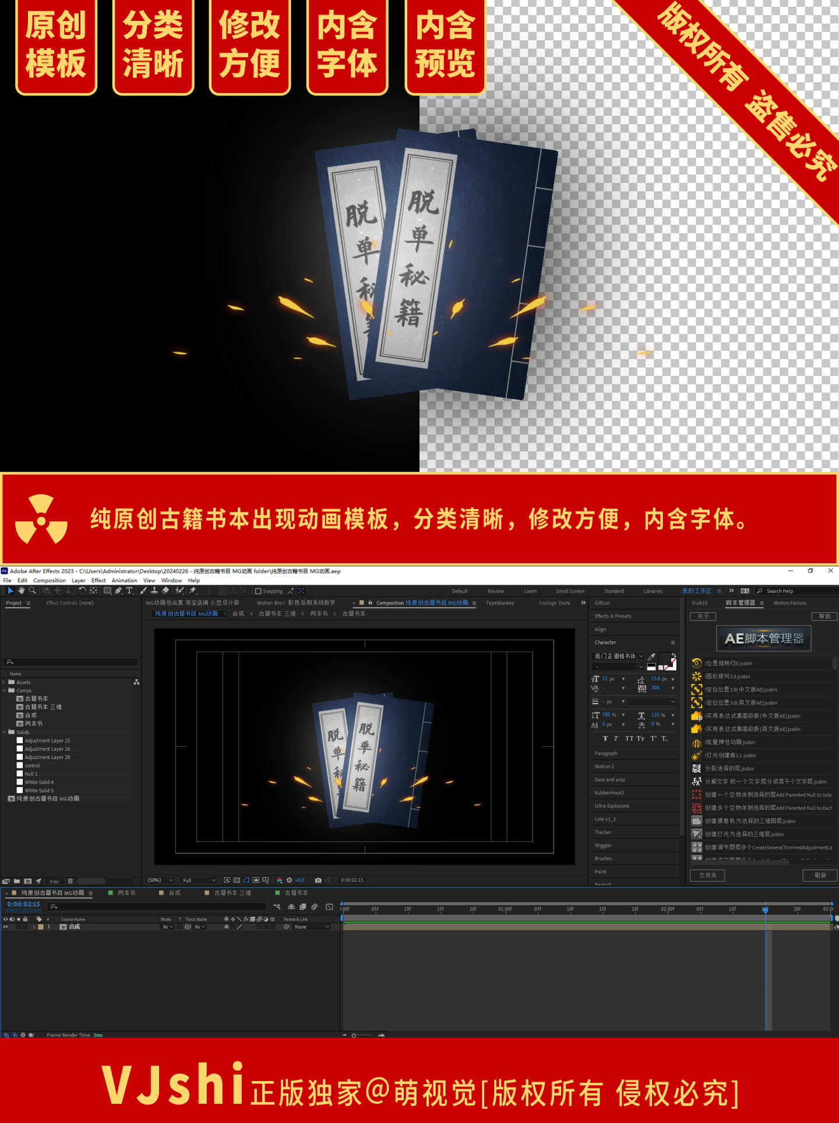Create a new folder in Project panel
Image resolution: width=839 pixels, height=1123 pixels.
pyautogui.click(x=17, y=881)
